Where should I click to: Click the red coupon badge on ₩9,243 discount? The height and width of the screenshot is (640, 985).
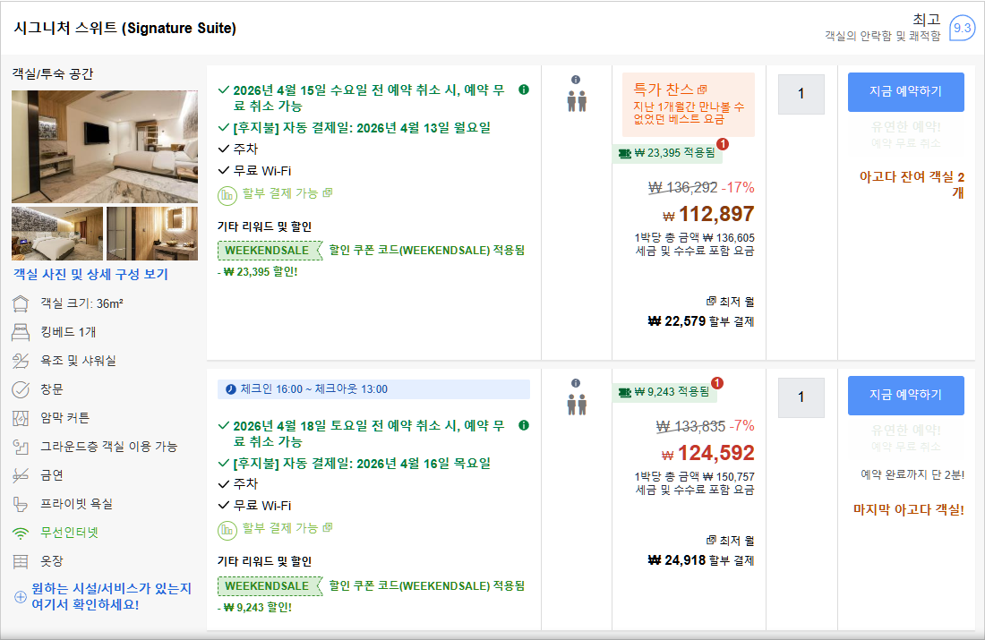pos(716,384)
